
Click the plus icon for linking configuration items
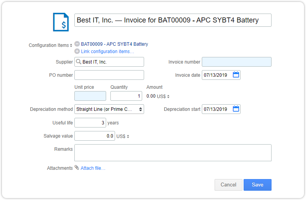coord(77,52)
